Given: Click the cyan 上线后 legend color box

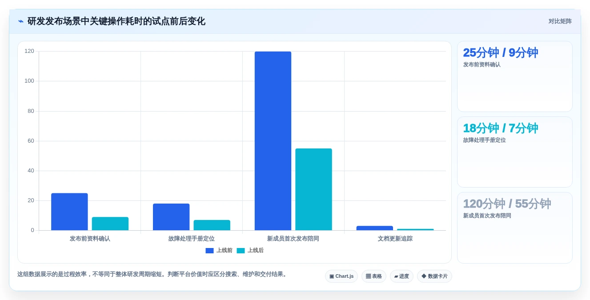Looking at the screenshot, I should coord(241,251).
